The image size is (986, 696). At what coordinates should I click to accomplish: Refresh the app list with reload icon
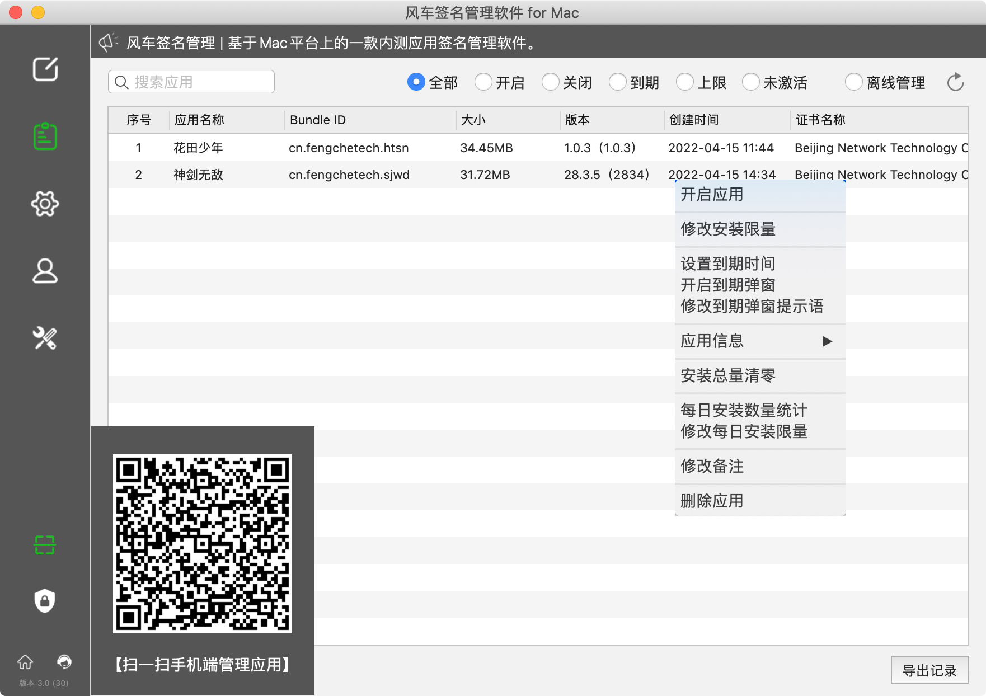point(955,82)
